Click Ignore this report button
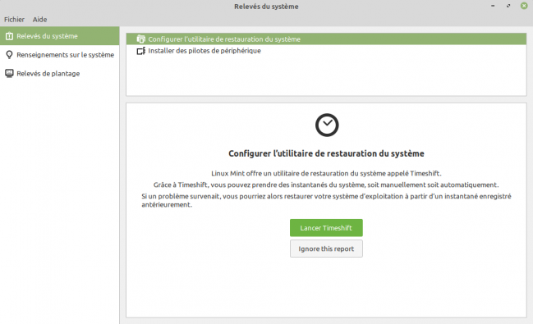Image resolution: width=533 pixels, height=324 pixels. click(x=326, y=249)
